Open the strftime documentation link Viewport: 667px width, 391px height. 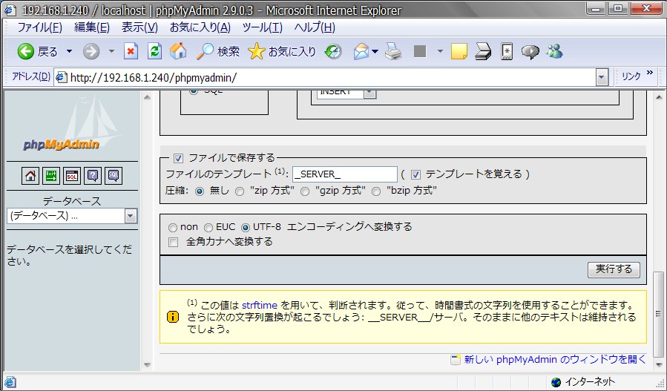(x=260, y=305)
